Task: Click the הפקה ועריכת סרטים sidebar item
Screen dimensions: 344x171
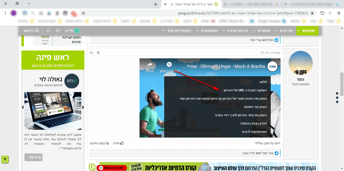Action: [71, 40]
